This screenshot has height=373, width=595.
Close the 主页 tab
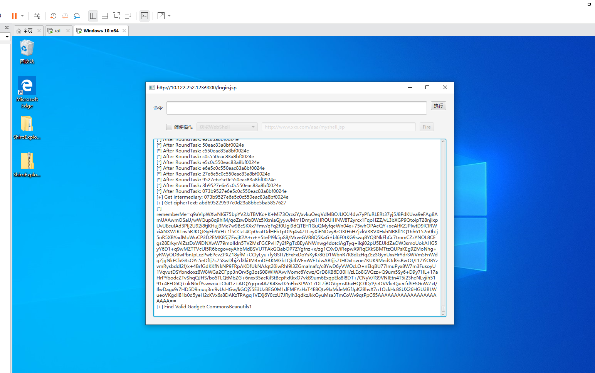coord(39,31)
